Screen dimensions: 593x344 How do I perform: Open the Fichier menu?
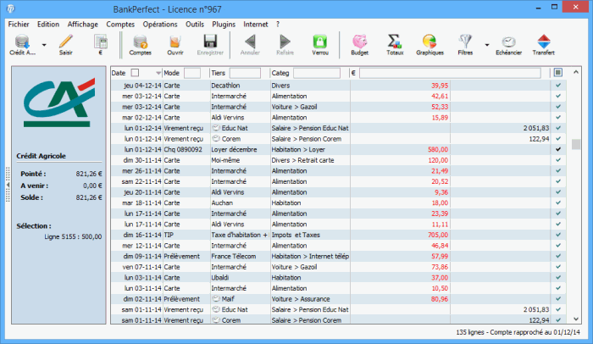click(19, 25)
